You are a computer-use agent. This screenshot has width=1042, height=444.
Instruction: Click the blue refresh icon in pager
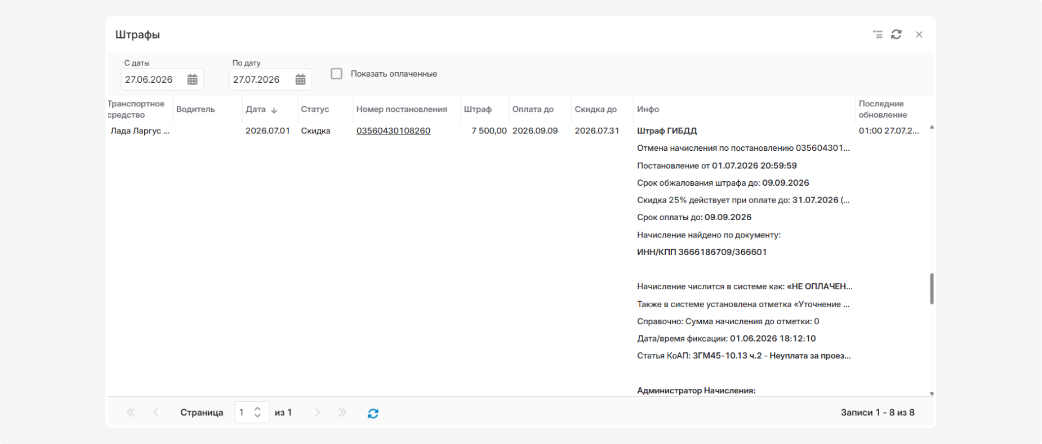[373, 413]
